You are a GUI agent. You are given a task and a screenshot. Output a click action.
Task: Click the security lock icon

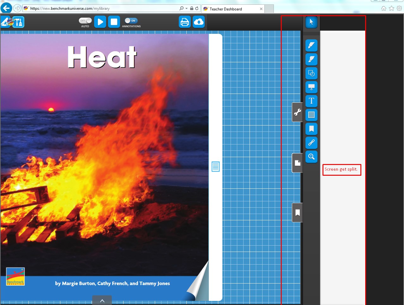(x=191, y=8)
